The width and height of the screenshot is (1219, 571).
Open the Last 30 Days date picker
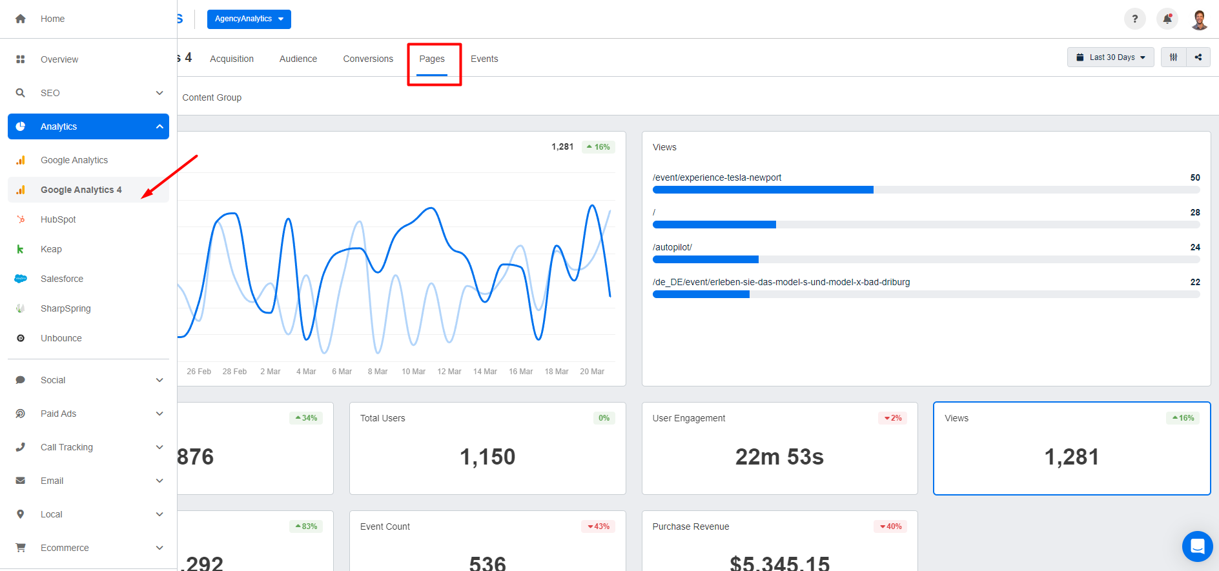1110,57
